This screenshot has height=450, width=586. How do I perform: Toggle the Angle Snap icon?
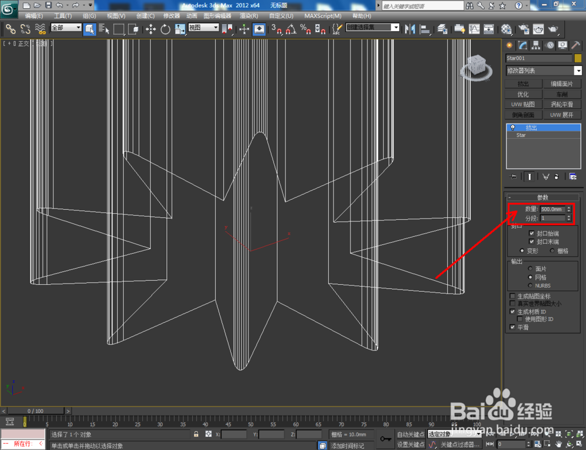(x=291, y=29)
